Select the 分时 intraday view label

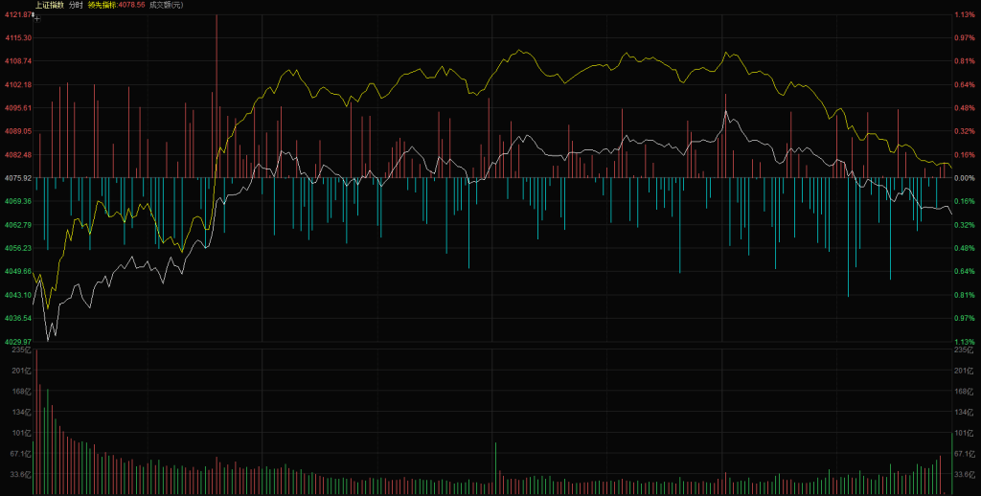tap(76, 5)
